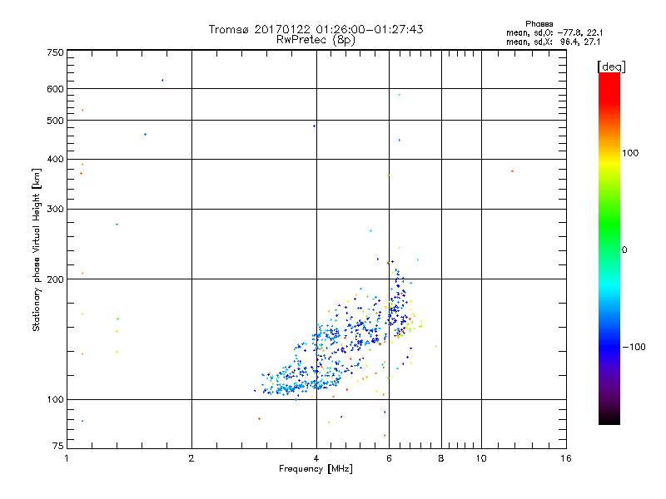666x499 pixels.
Task: Click the 'RwPretec (8p)' subtitle
Action: click(x=316, y=40)
